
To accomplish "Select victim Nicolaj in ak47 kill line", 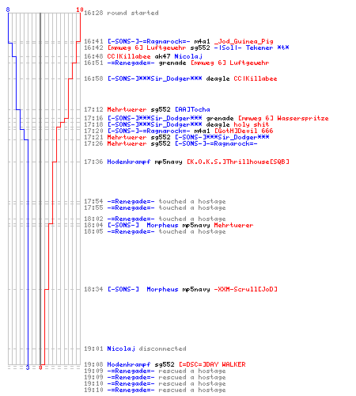I will tap(188, 56).
